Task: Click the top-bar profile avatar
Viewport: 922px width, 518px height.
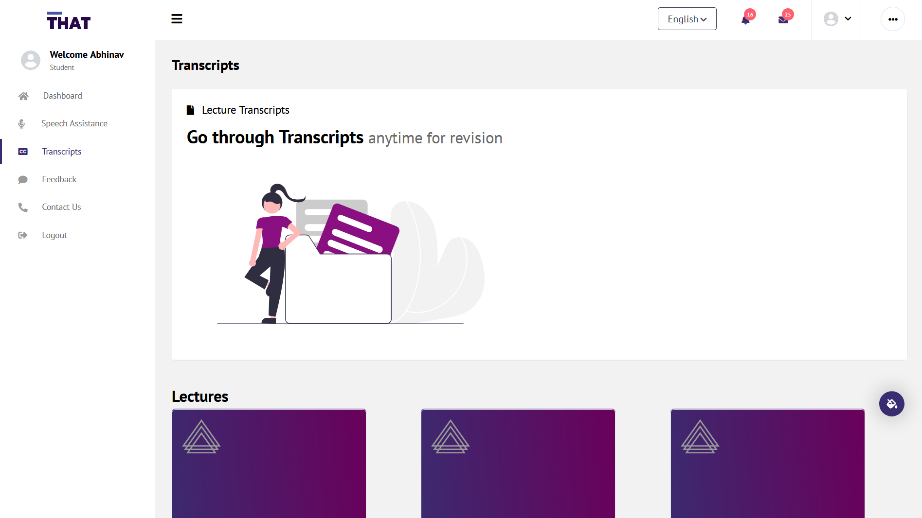Action: [831, 19]
